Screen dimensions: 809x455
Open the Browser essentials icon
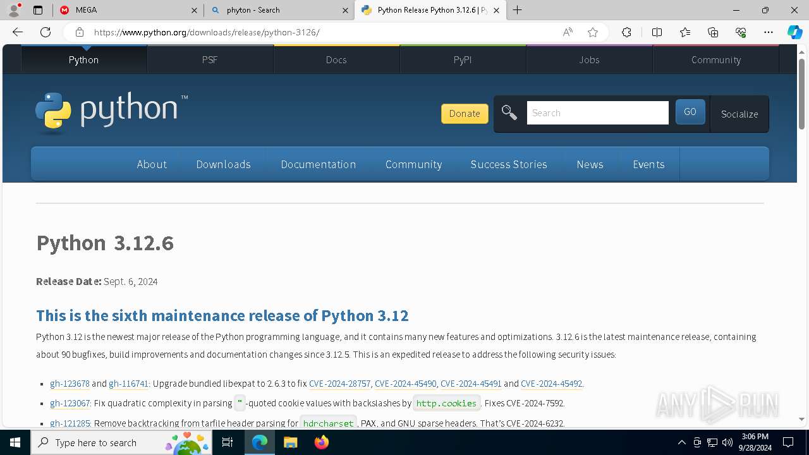click(741, 32)
